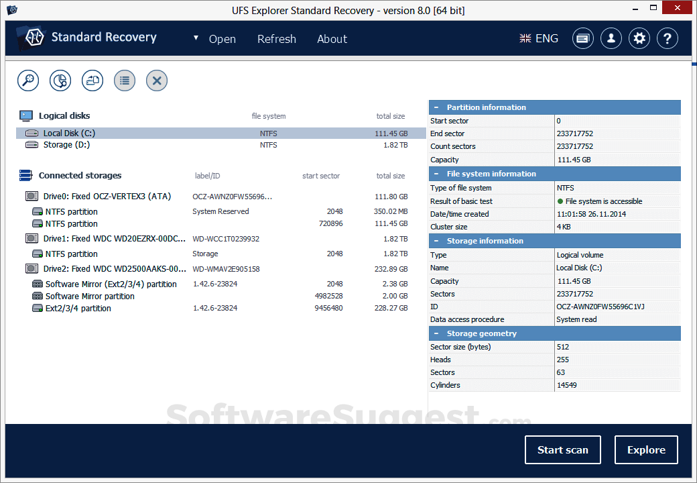Open the log window icon in header
Screen dimensions: 697x483
point(583,39)
